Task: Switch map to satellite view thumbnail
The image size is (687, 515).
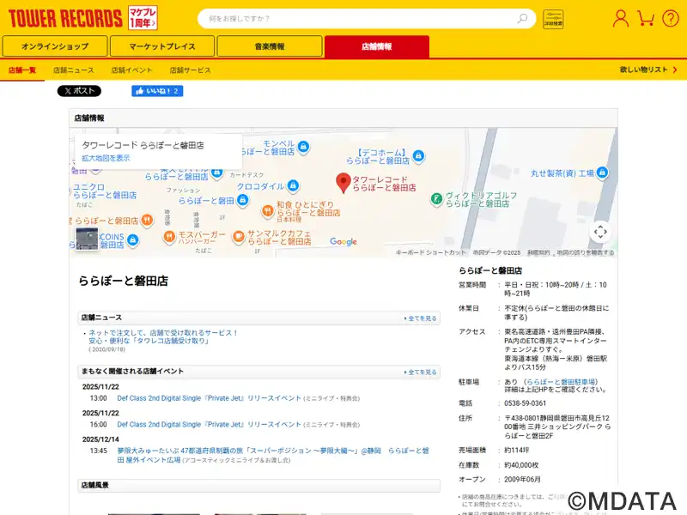Action: [87, 238]
